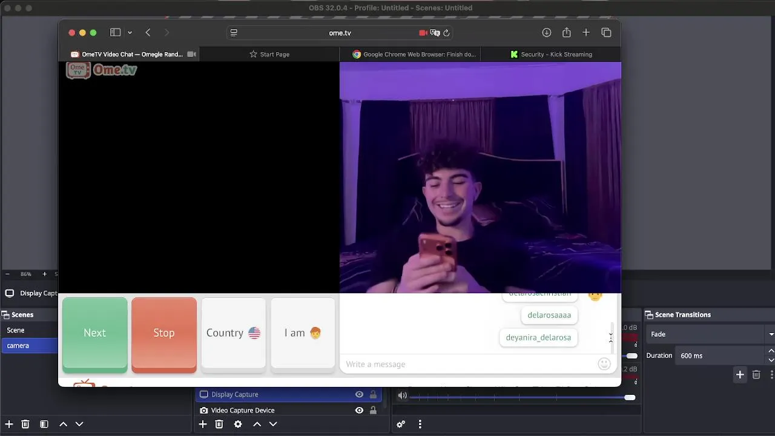Open a new Safari tab
The width and height of the screenshot is (775, 436).
pos(586,33)
